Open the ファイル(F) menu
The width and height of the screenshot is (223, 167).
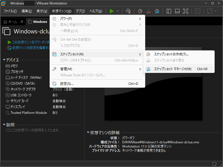(10, 11)
